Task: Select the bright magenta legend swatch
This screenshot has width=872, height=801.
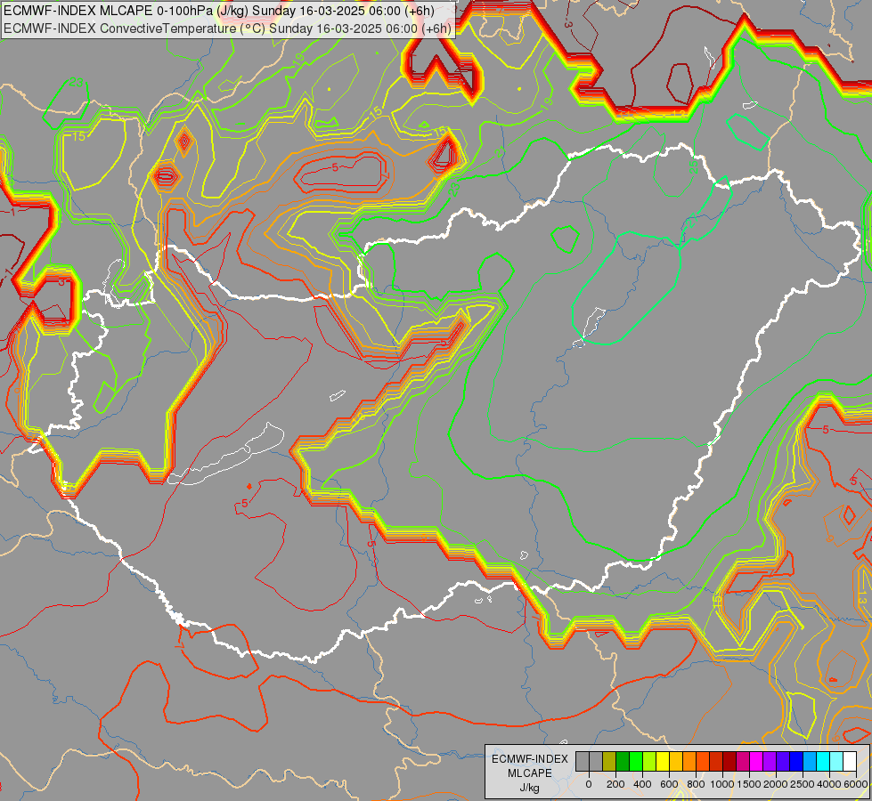Action: click(757, 761)
